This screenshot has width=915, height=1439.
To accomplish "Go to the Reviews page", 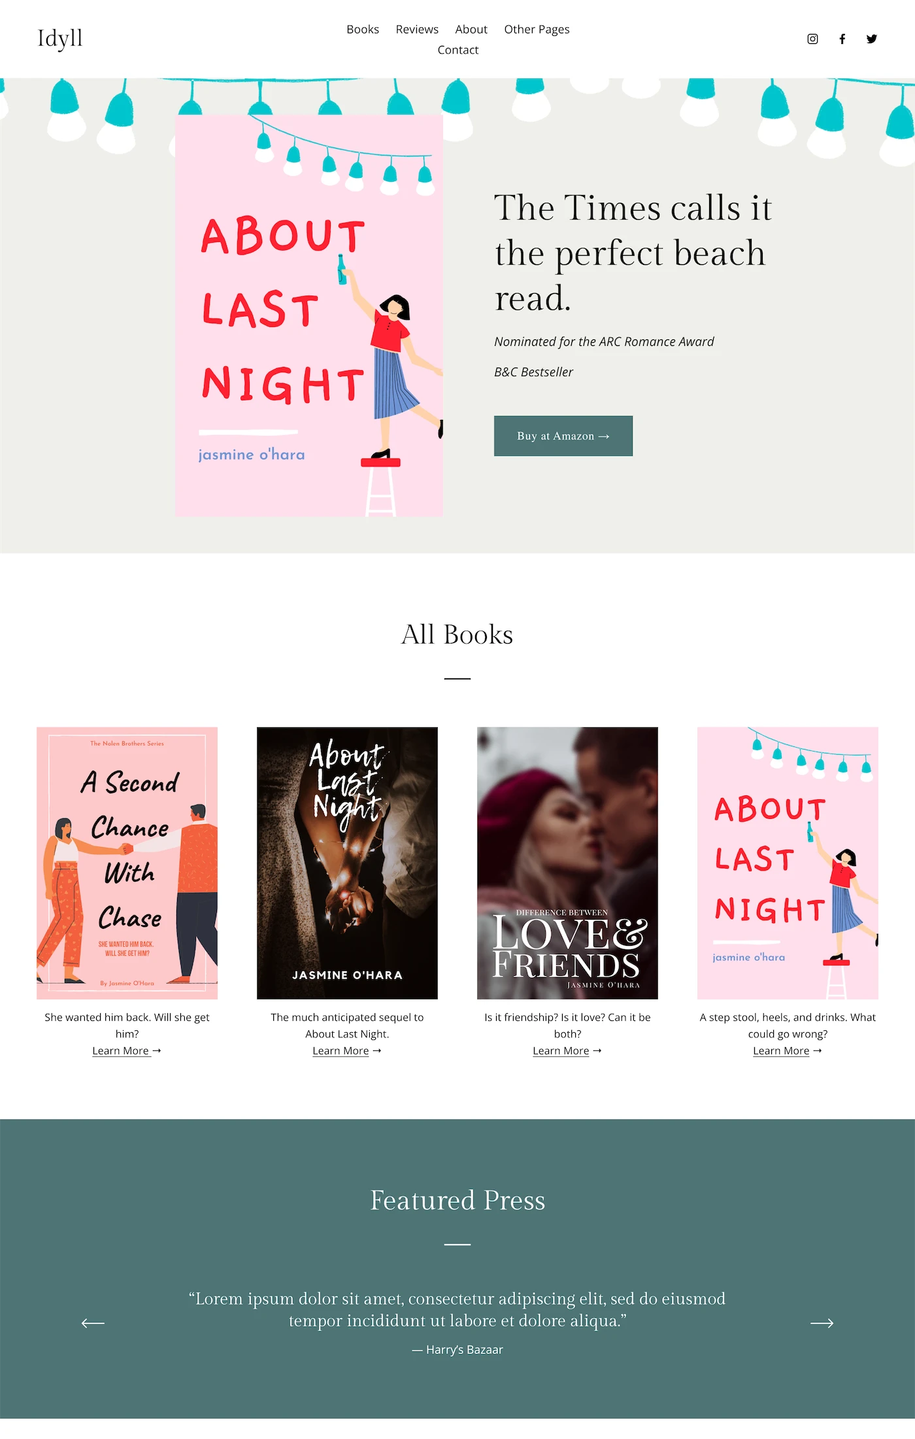I will (x=417, y=29).
